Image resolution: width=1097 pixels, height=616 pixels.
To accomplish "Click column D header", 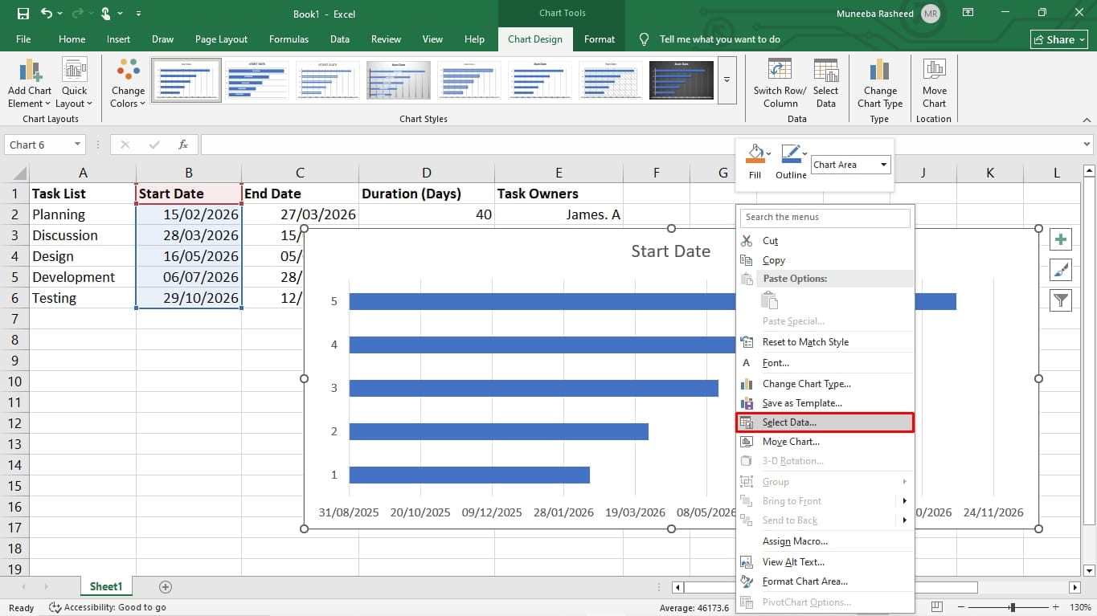I will tap(427, 173).
